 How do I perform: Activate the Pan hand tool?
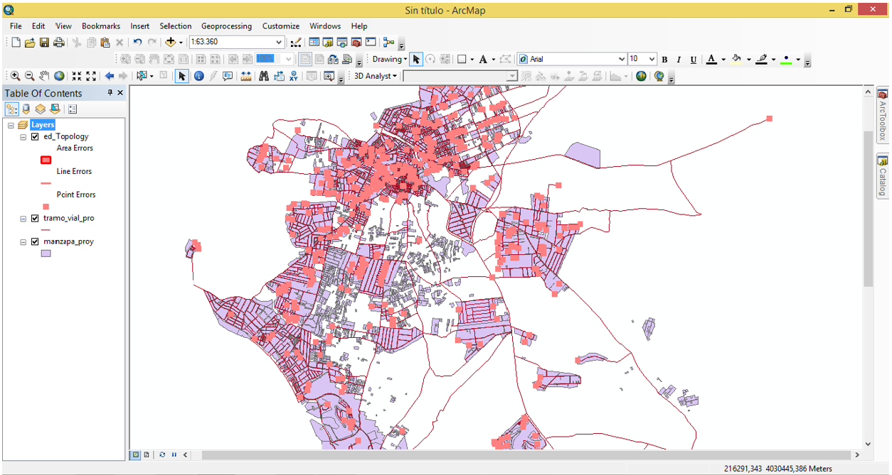44,76
